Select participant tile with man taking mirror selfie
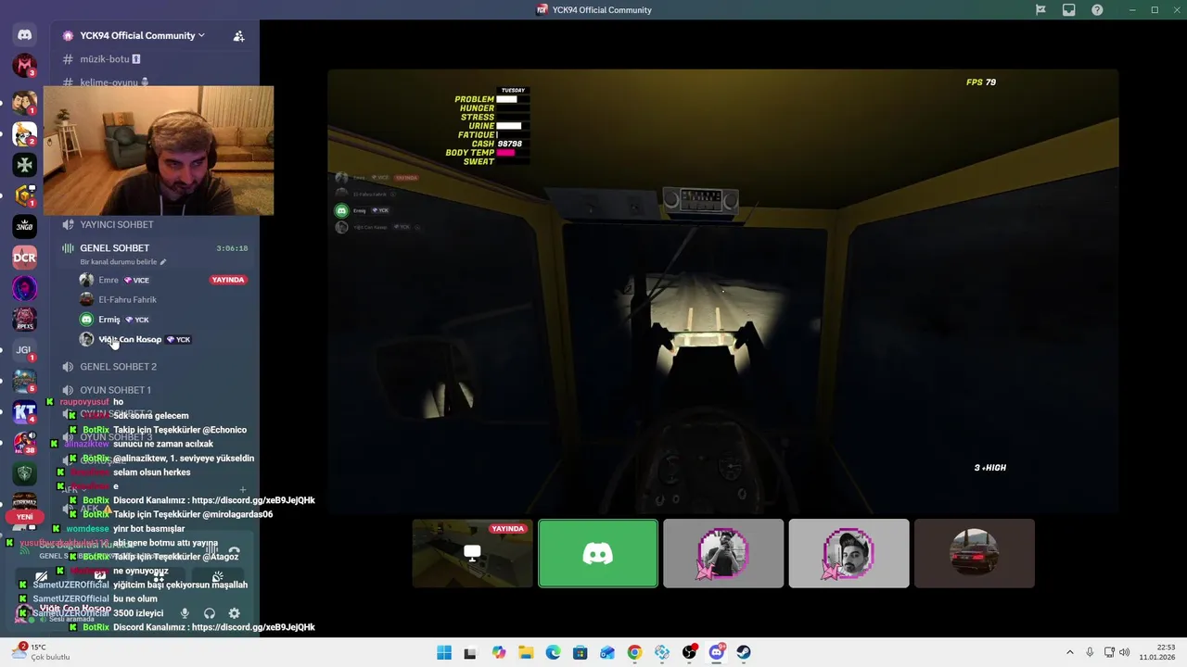 pos(723,553)
